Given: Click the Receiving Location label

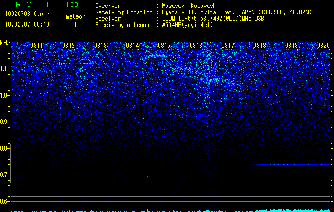Looking at the screenshot, I should point(124,13).
